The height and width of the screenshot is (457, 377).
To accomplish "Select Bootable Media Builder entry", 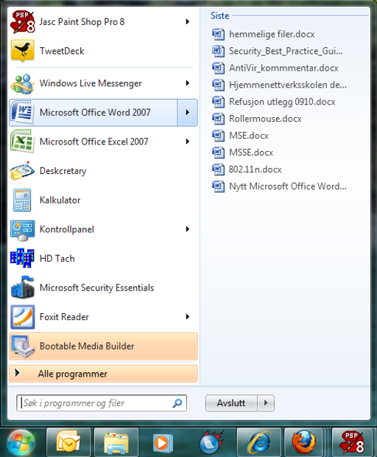I will click(x=103, y=346).
